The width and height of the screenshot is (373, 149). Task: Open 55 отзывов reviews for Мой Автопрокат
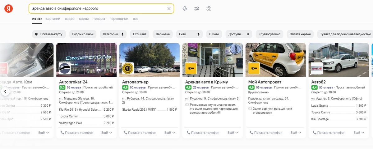click(x=264, y=87)
